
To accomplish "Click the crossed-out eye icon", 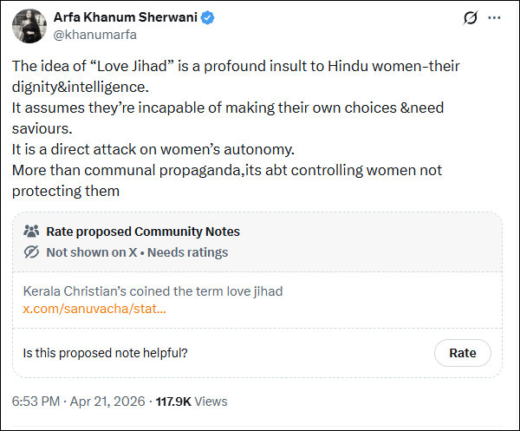I will pyautogui.click(x=31, y=252).
